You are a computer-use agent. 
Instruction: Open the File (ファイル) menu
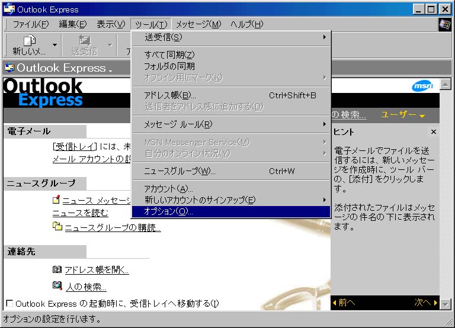tap(31, 24)
